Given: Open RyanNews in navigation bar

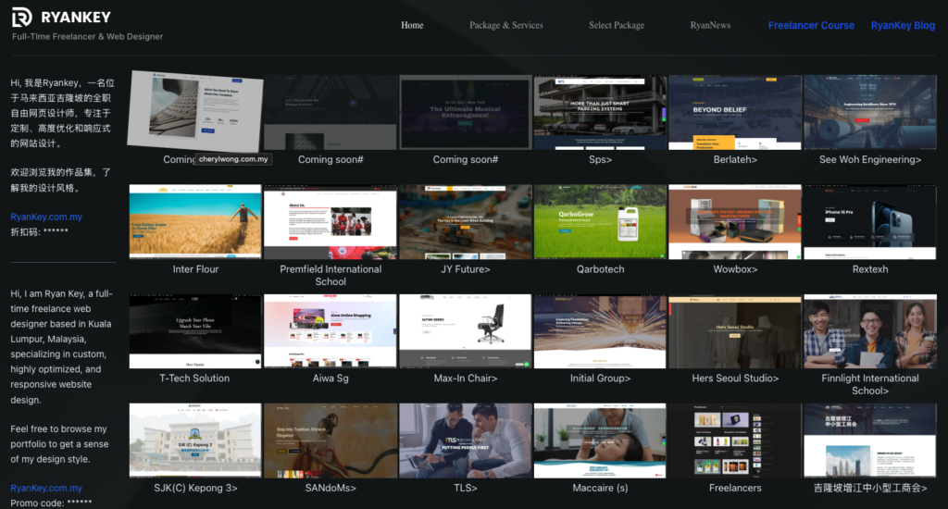Looking at the screenshot, I should pos(710,25).
